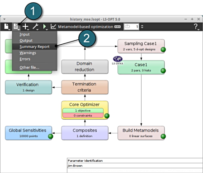Open the View file document icon menu

(x=16, y=27)
